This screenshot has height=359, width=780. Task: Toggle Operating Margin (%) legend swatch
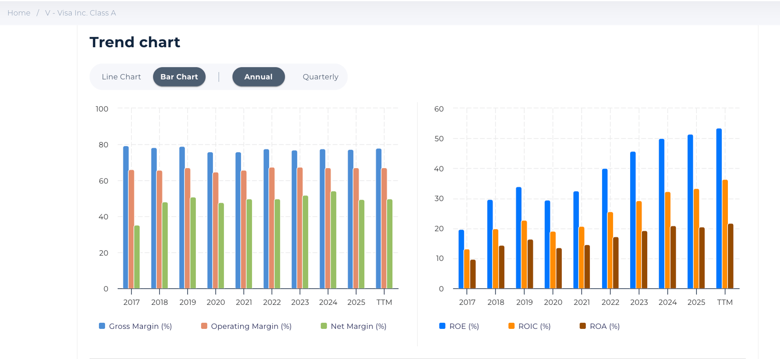pos(204,326)
